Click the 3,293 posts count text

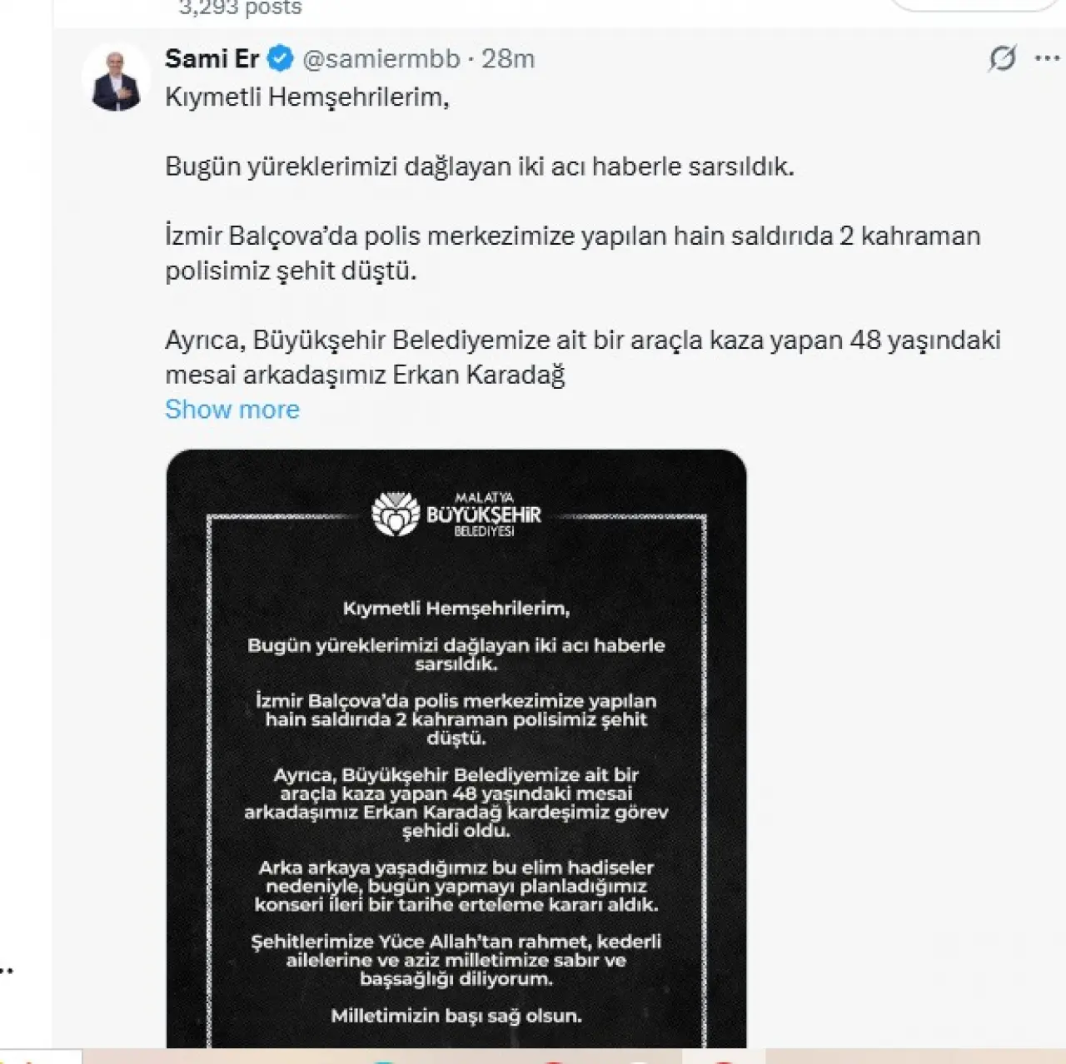tap(241, 8)
